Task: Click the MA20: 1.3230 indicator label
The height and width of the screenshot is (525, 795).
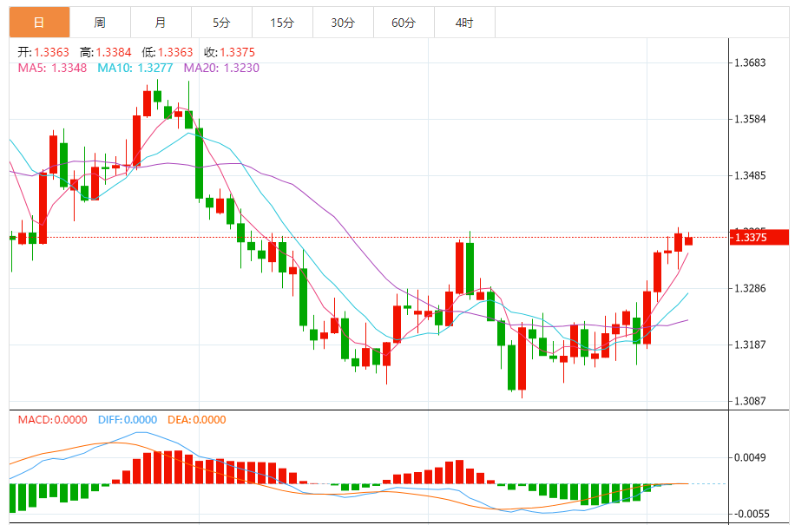Action: coord(221,68)
